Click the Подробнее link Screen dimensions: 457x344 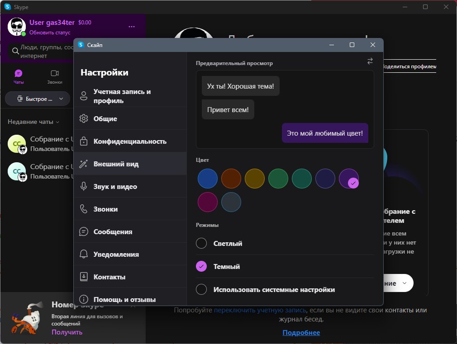[301, 333]
